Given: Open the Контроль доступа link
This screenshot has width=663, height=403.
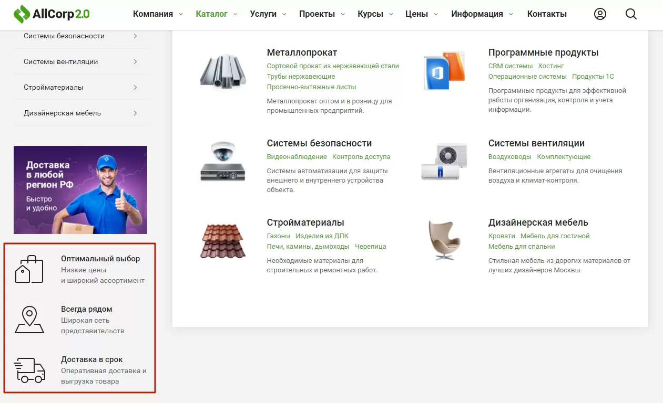Looking at the screenshot, I should tap(361, 157).
